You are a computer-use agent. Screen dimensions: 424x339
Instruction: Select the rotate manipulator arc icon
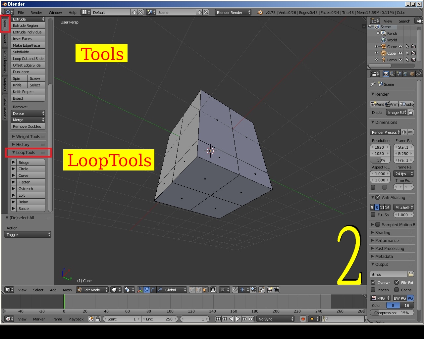point(153,290)
